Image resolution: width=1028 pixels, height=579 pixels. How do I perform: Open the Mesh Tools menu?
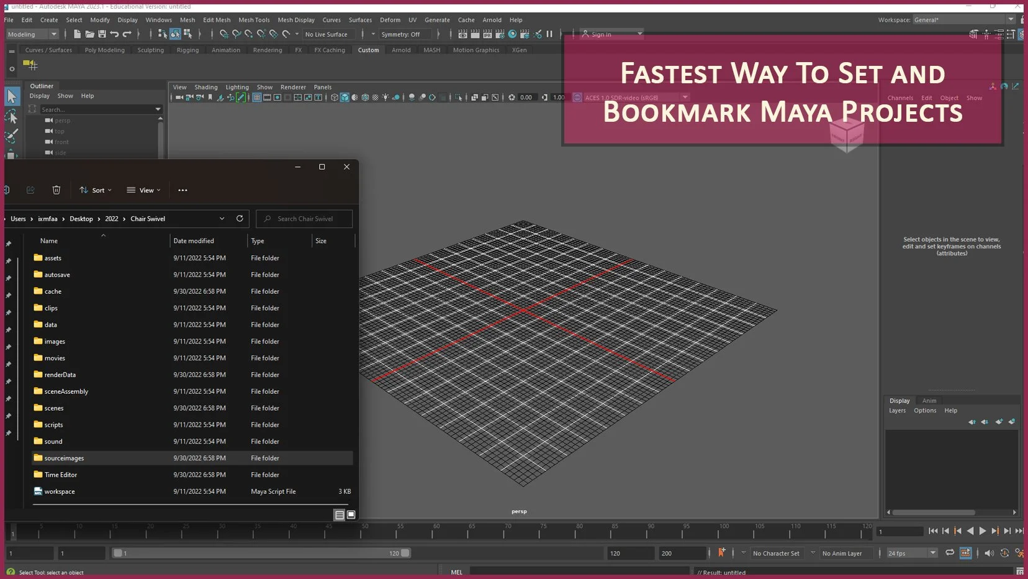click(254, 20)
